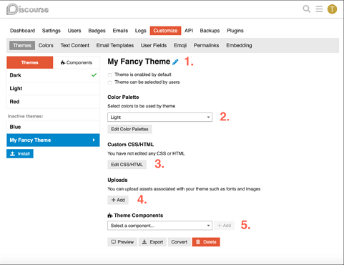Click the Install button
Viewport: 344px width, 265px height.
20,154
